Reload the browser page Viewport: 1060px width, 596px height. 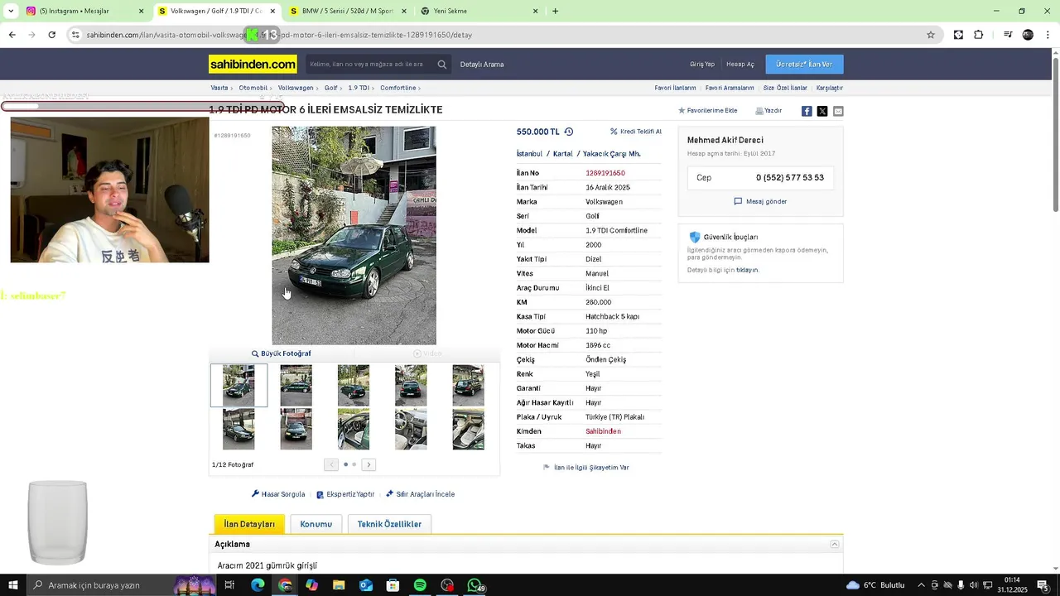coord(51,35)
